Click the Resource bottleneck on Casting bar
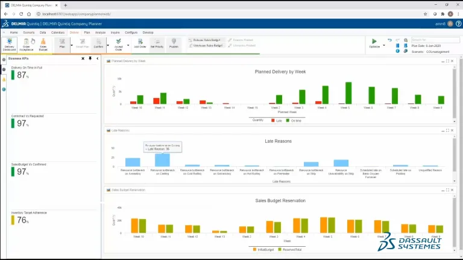463x260 pixels. pyautogui.click(x=162, y=160)
